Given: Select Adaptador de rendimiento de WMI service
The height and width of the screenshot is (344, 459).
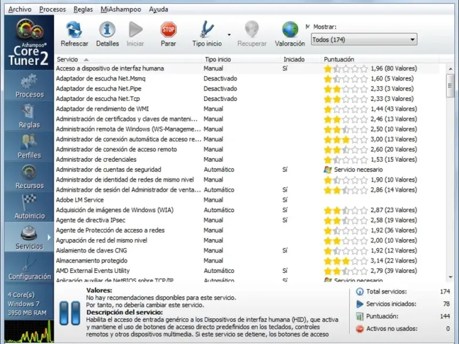Looking at the screenshot, I should pos(247,109).
